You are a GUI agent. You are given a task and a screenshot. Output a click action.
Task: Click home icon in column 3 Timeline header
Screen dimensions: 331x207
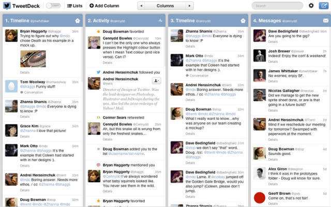pyautogui.click(x=243, y=21)
